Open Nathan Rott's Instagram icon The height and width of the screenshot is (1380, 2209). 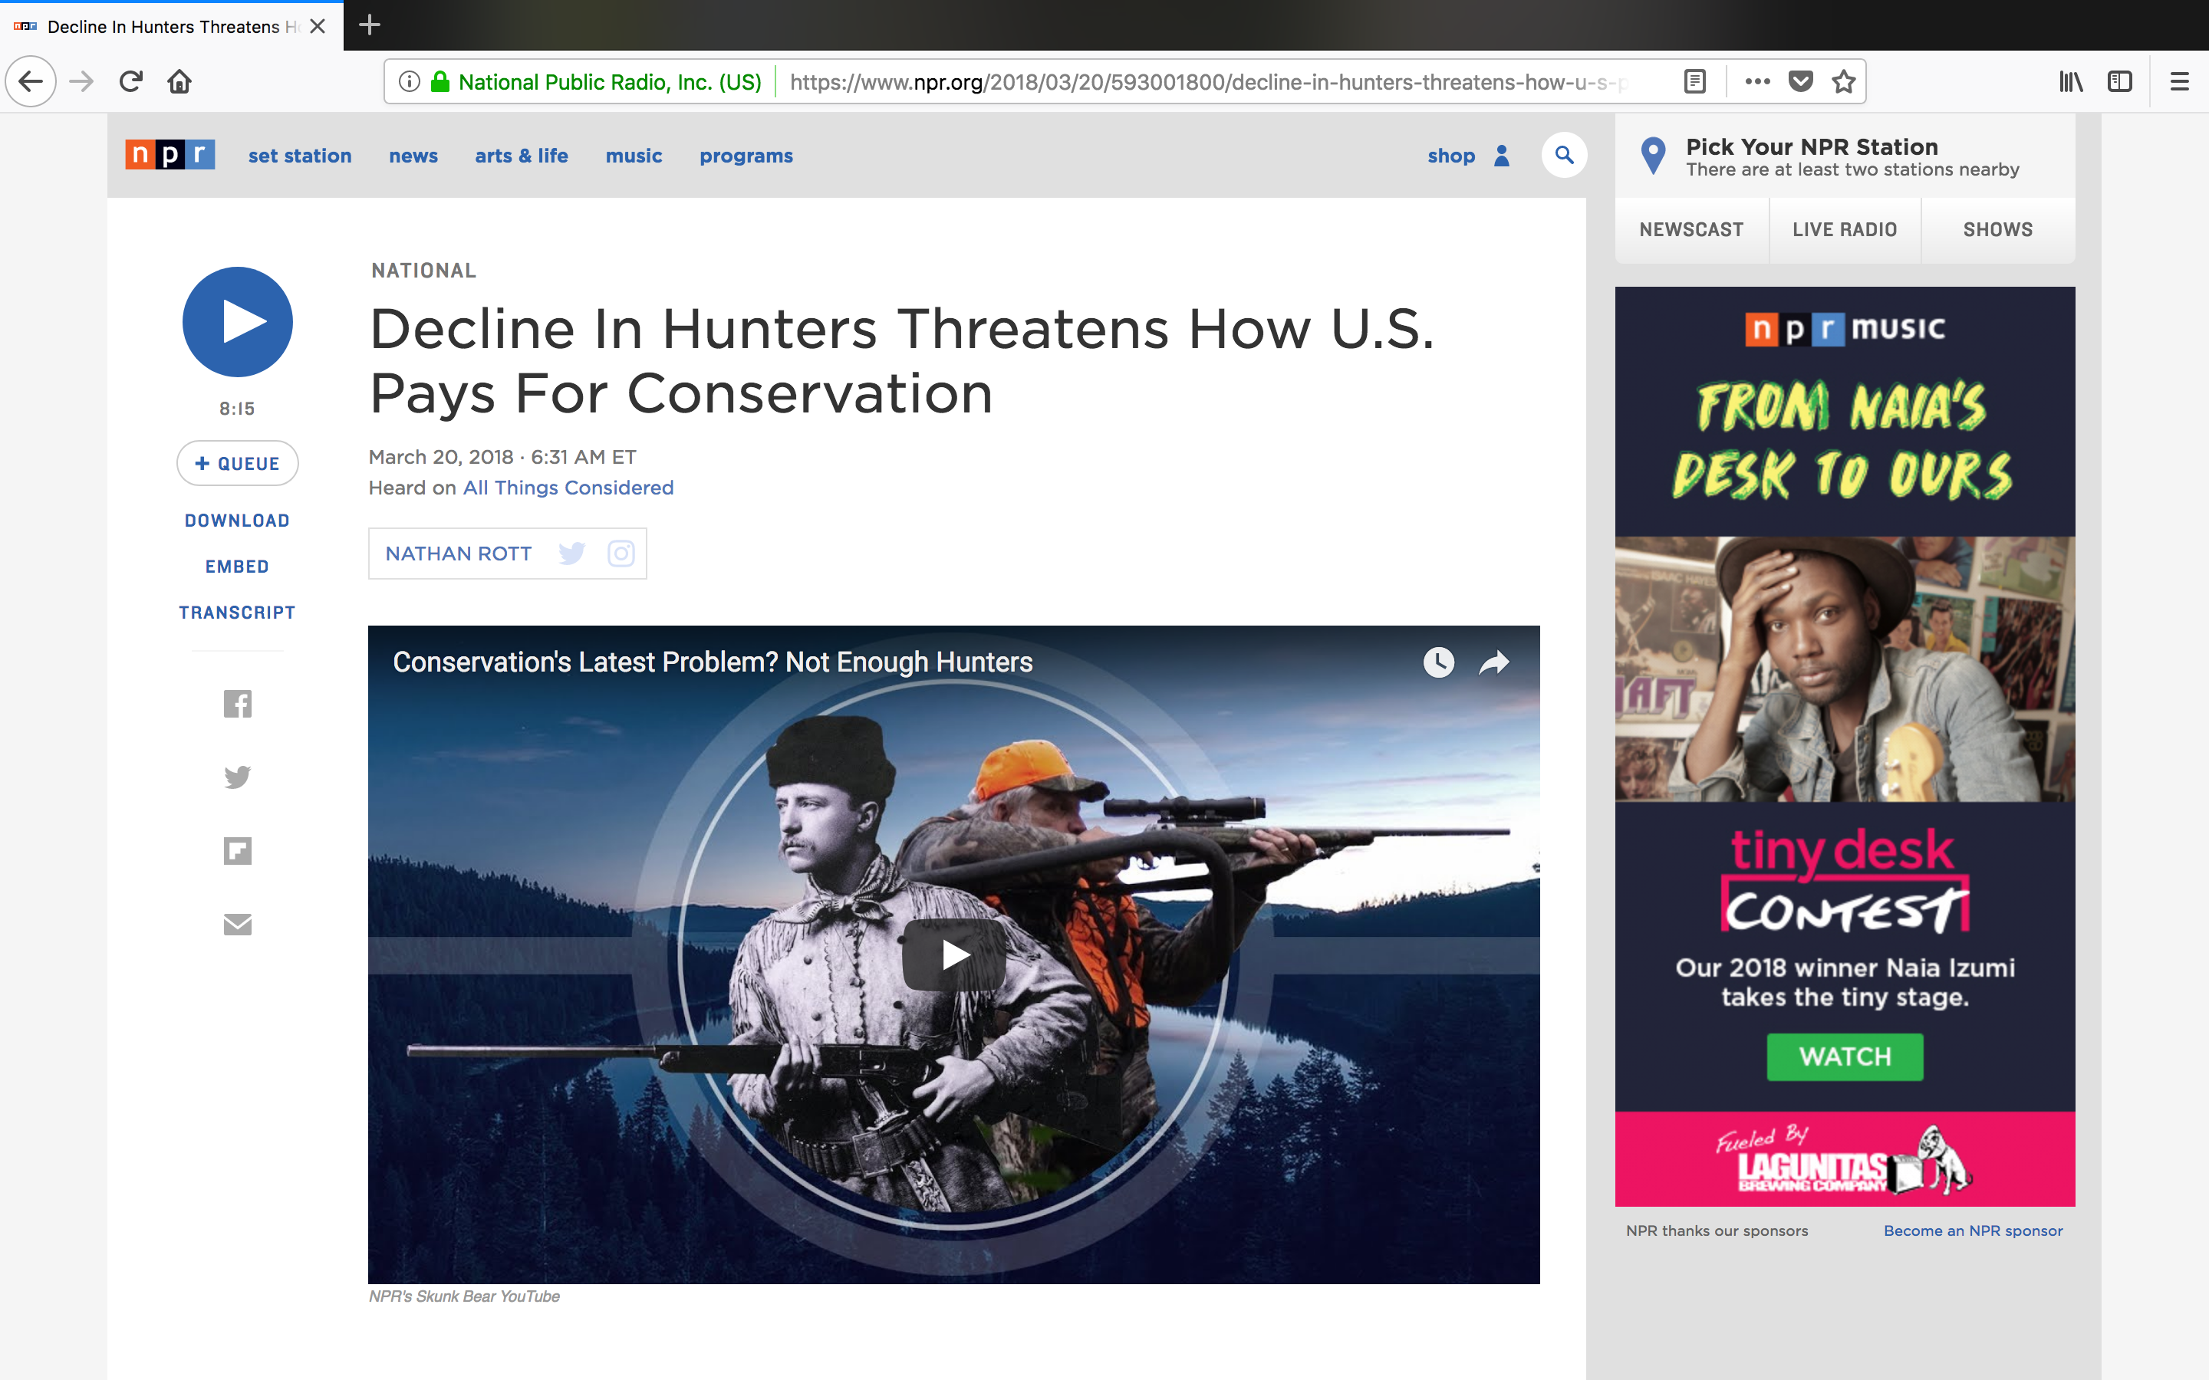coord(621,553)
